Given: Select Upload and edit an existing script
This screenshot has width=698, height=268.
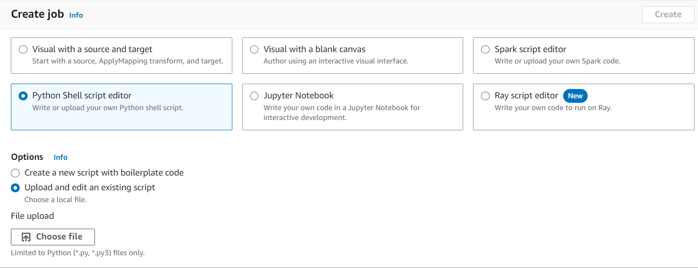Looking at the screenshot, I should (x=15, y=188).
